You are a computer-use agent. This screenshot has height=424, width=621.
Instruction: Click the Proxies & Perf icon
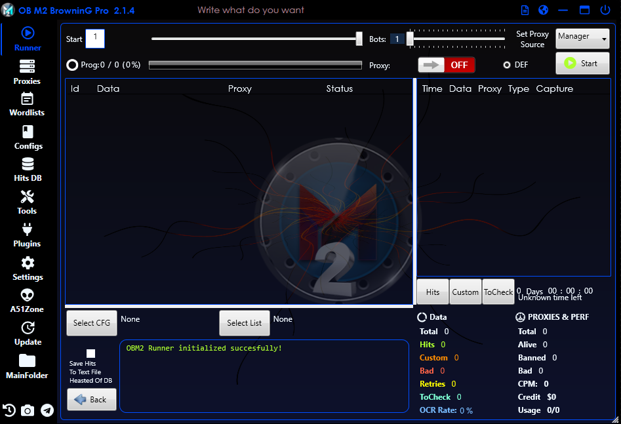click(x=520, y=317)
